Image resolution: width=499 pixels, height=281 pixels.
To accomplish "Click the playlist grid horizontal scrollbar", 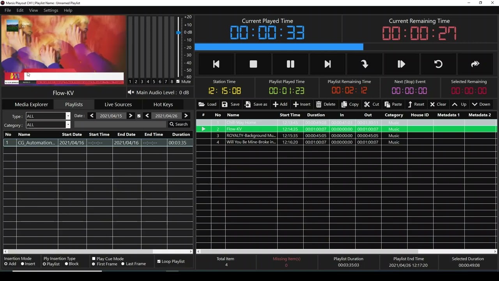I will click(x=309, y=252).
